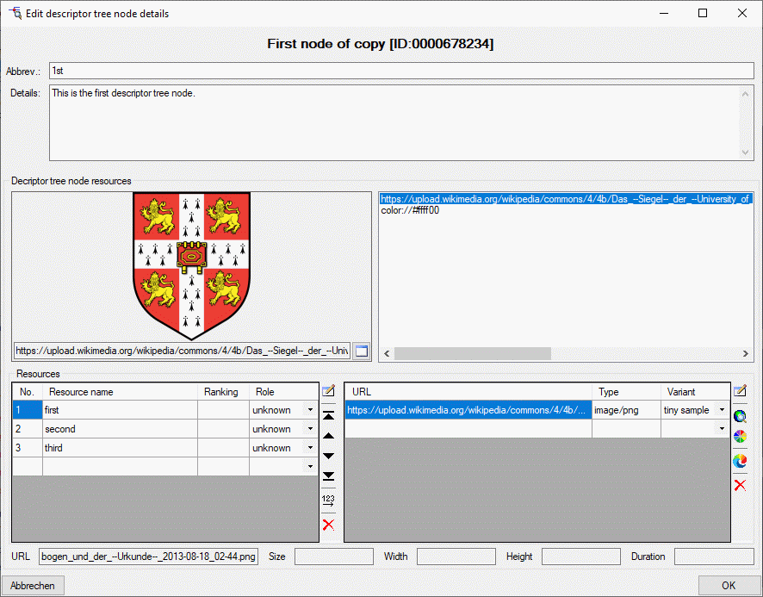Click the Details scrollbar down arrow

click(745, 152)
